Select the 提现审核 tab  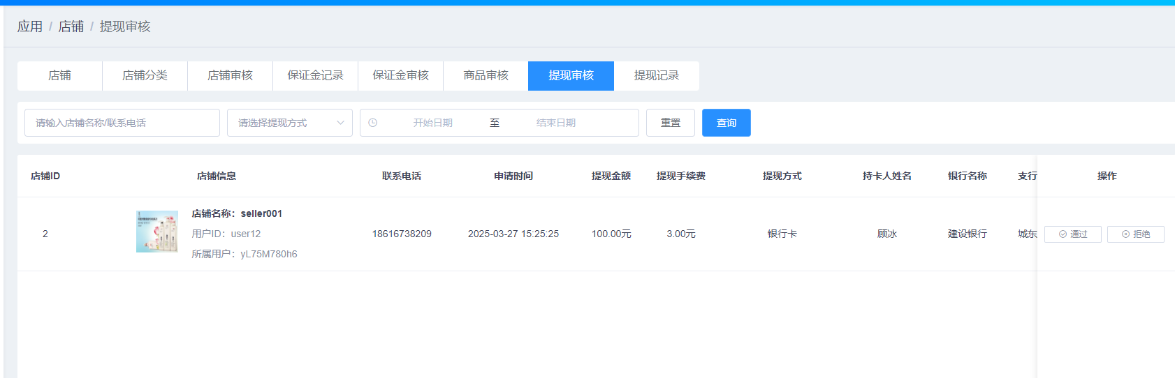[x=571, y=75]
